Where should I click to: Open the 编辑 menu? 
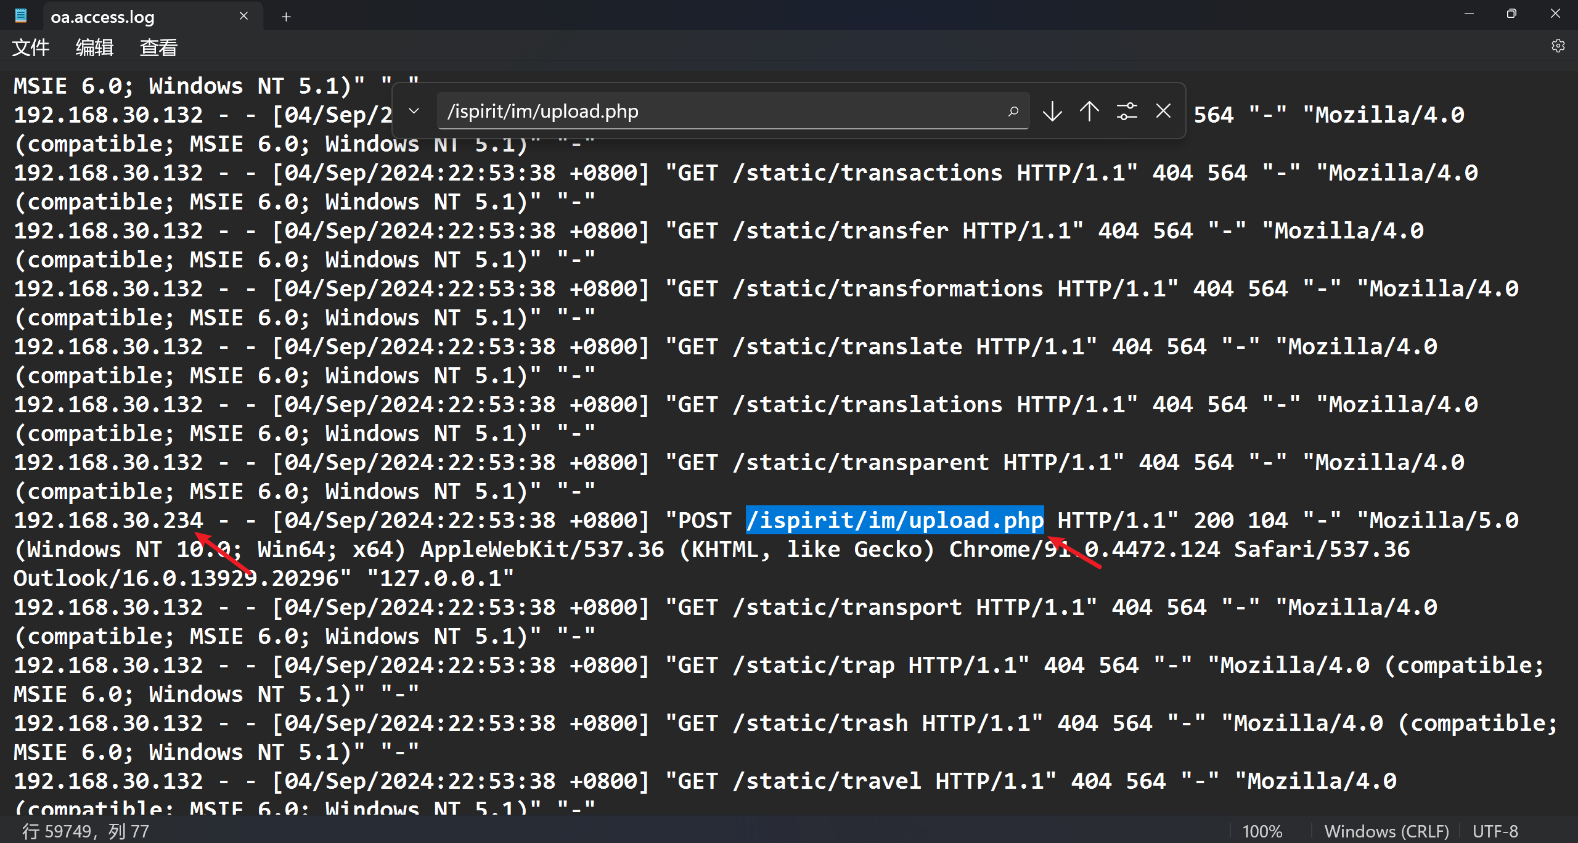point(94,47)
